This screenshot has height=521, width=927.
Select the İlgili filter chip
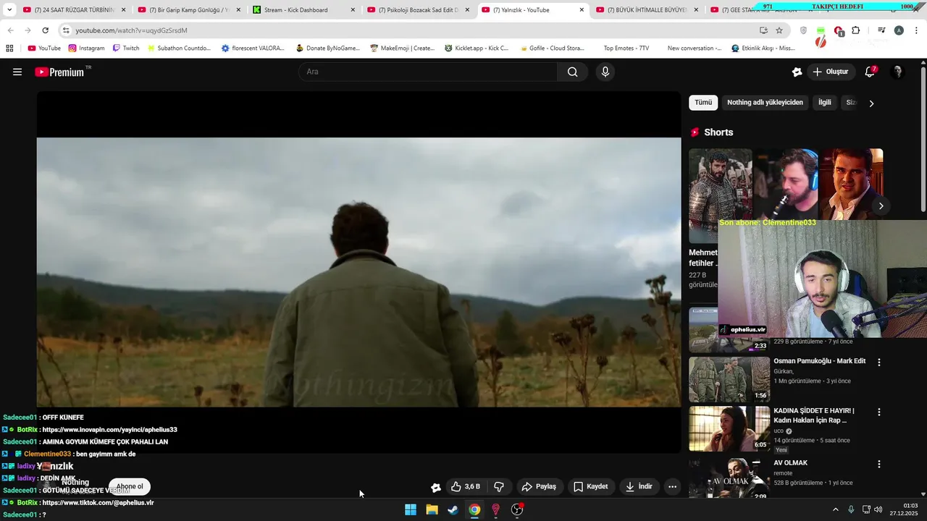(825, 103)
